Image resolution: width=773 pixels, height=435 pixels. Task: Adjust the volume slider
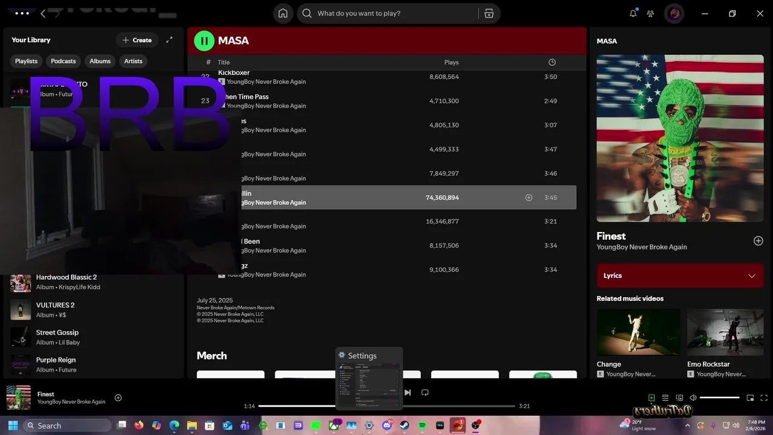pos(720,398)
